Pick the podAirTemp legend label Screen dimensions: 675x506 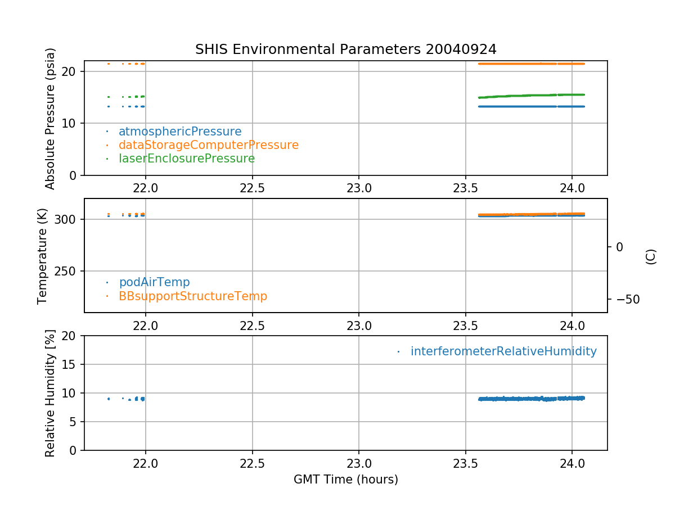[x=154, y=282]
